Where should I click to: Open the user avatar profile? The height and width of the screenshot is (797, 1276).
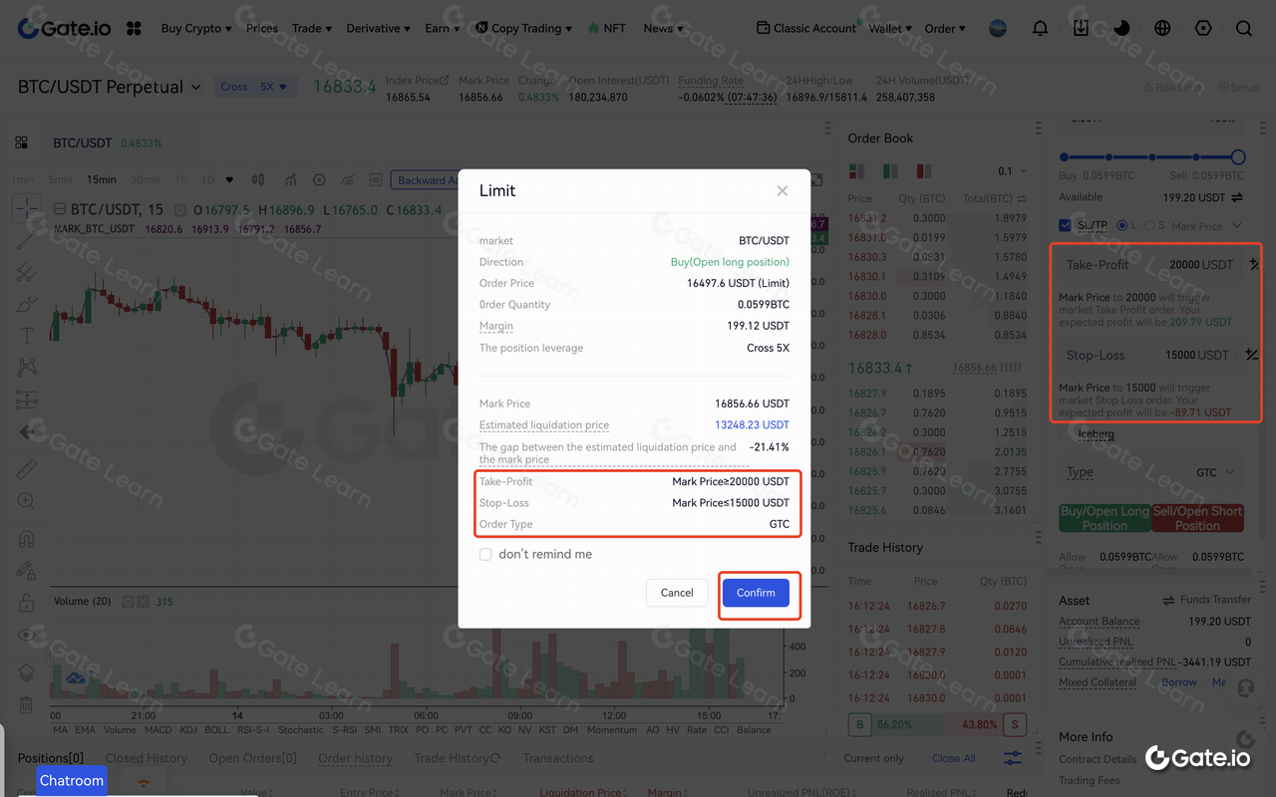click(998, 28)
